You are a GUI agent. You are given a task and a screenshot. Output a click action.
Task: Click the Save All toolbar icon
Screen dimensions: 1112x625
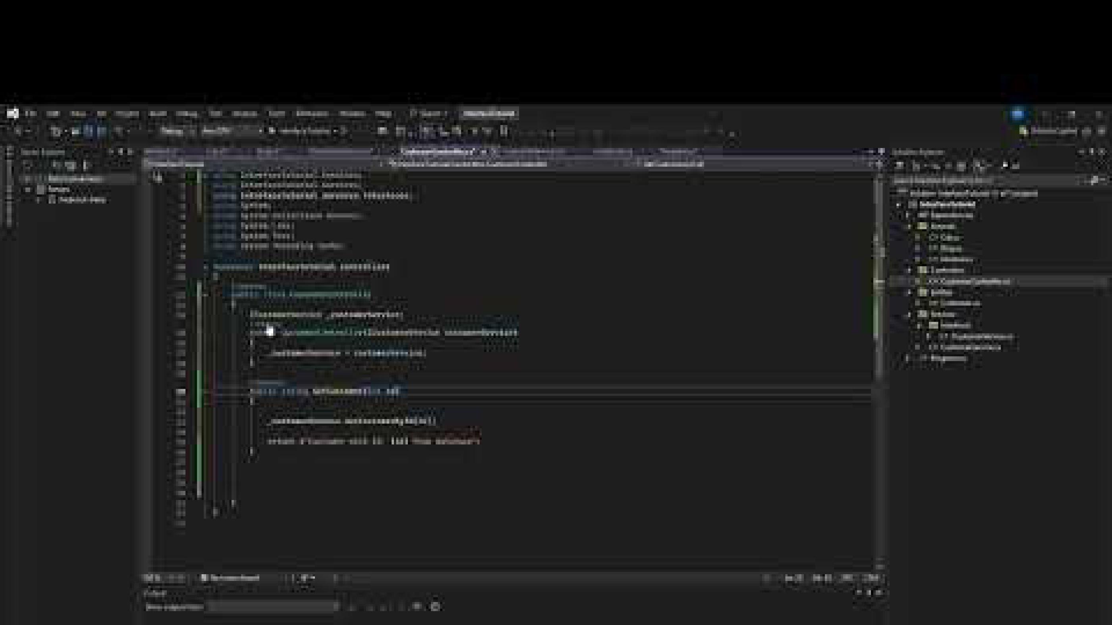(x=101, y=131)
